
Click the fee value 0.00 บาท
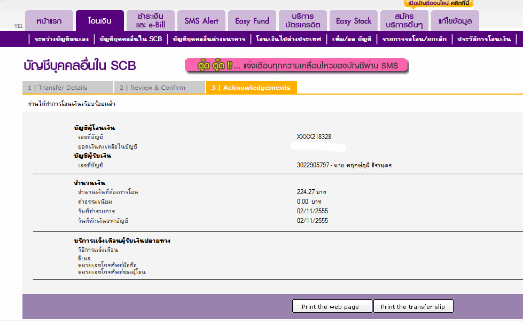point(309,202)
